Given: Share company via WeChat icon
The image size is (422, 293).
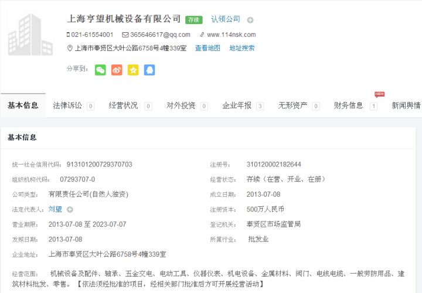Looking at the screenshot, I should point(100,70).
